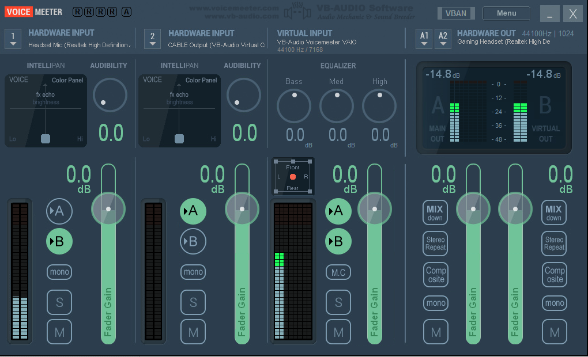This screenshot has width=588, height=357.
Task: Click the High equalizer knob
Action: point(379,105)
